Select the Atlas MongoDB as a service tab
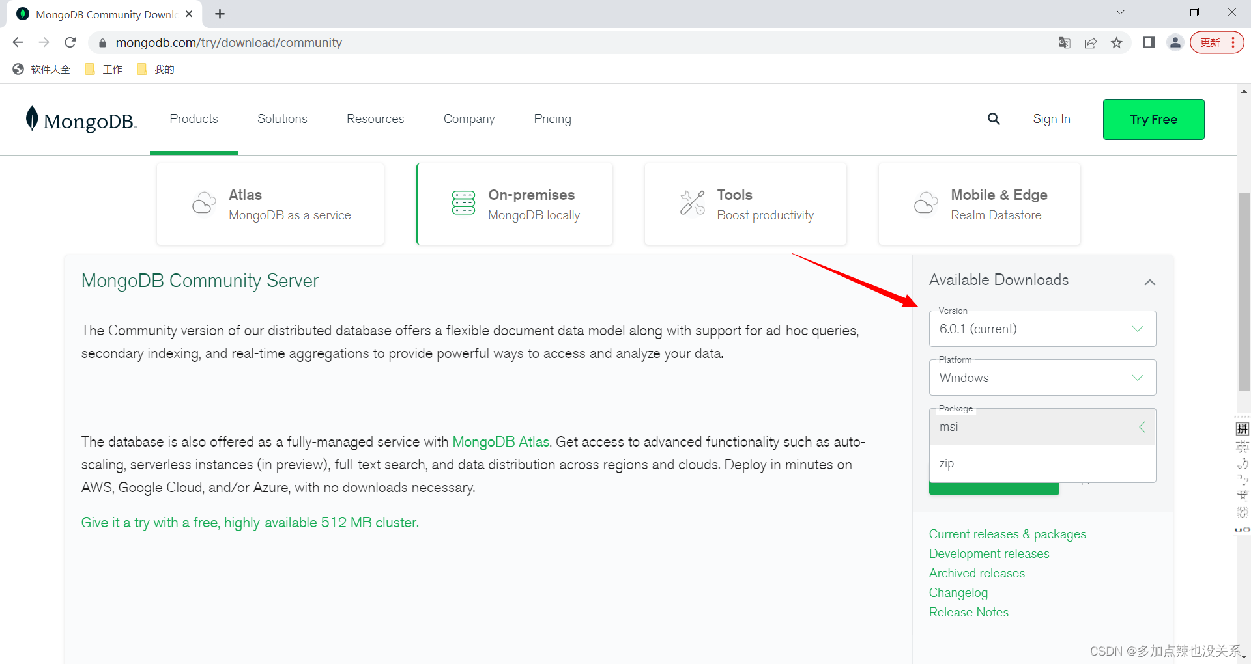The width and height of the screenshot is (1251, 664). coord(270,204)
